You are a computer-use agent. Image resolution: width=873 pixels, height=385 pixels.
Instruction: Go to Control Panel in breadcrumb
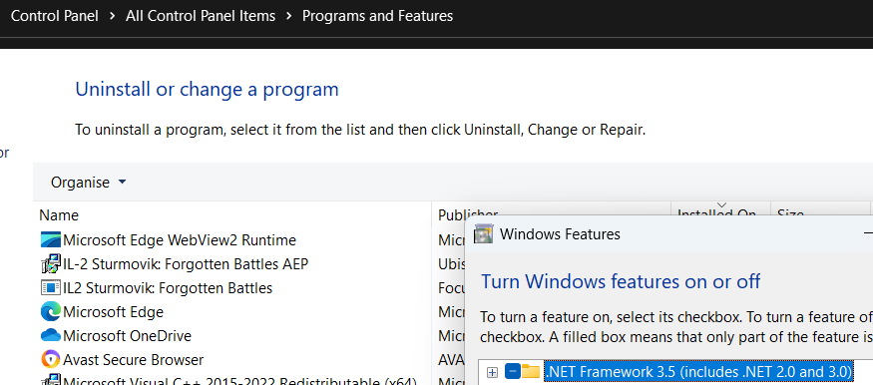(x=55, y=16)
